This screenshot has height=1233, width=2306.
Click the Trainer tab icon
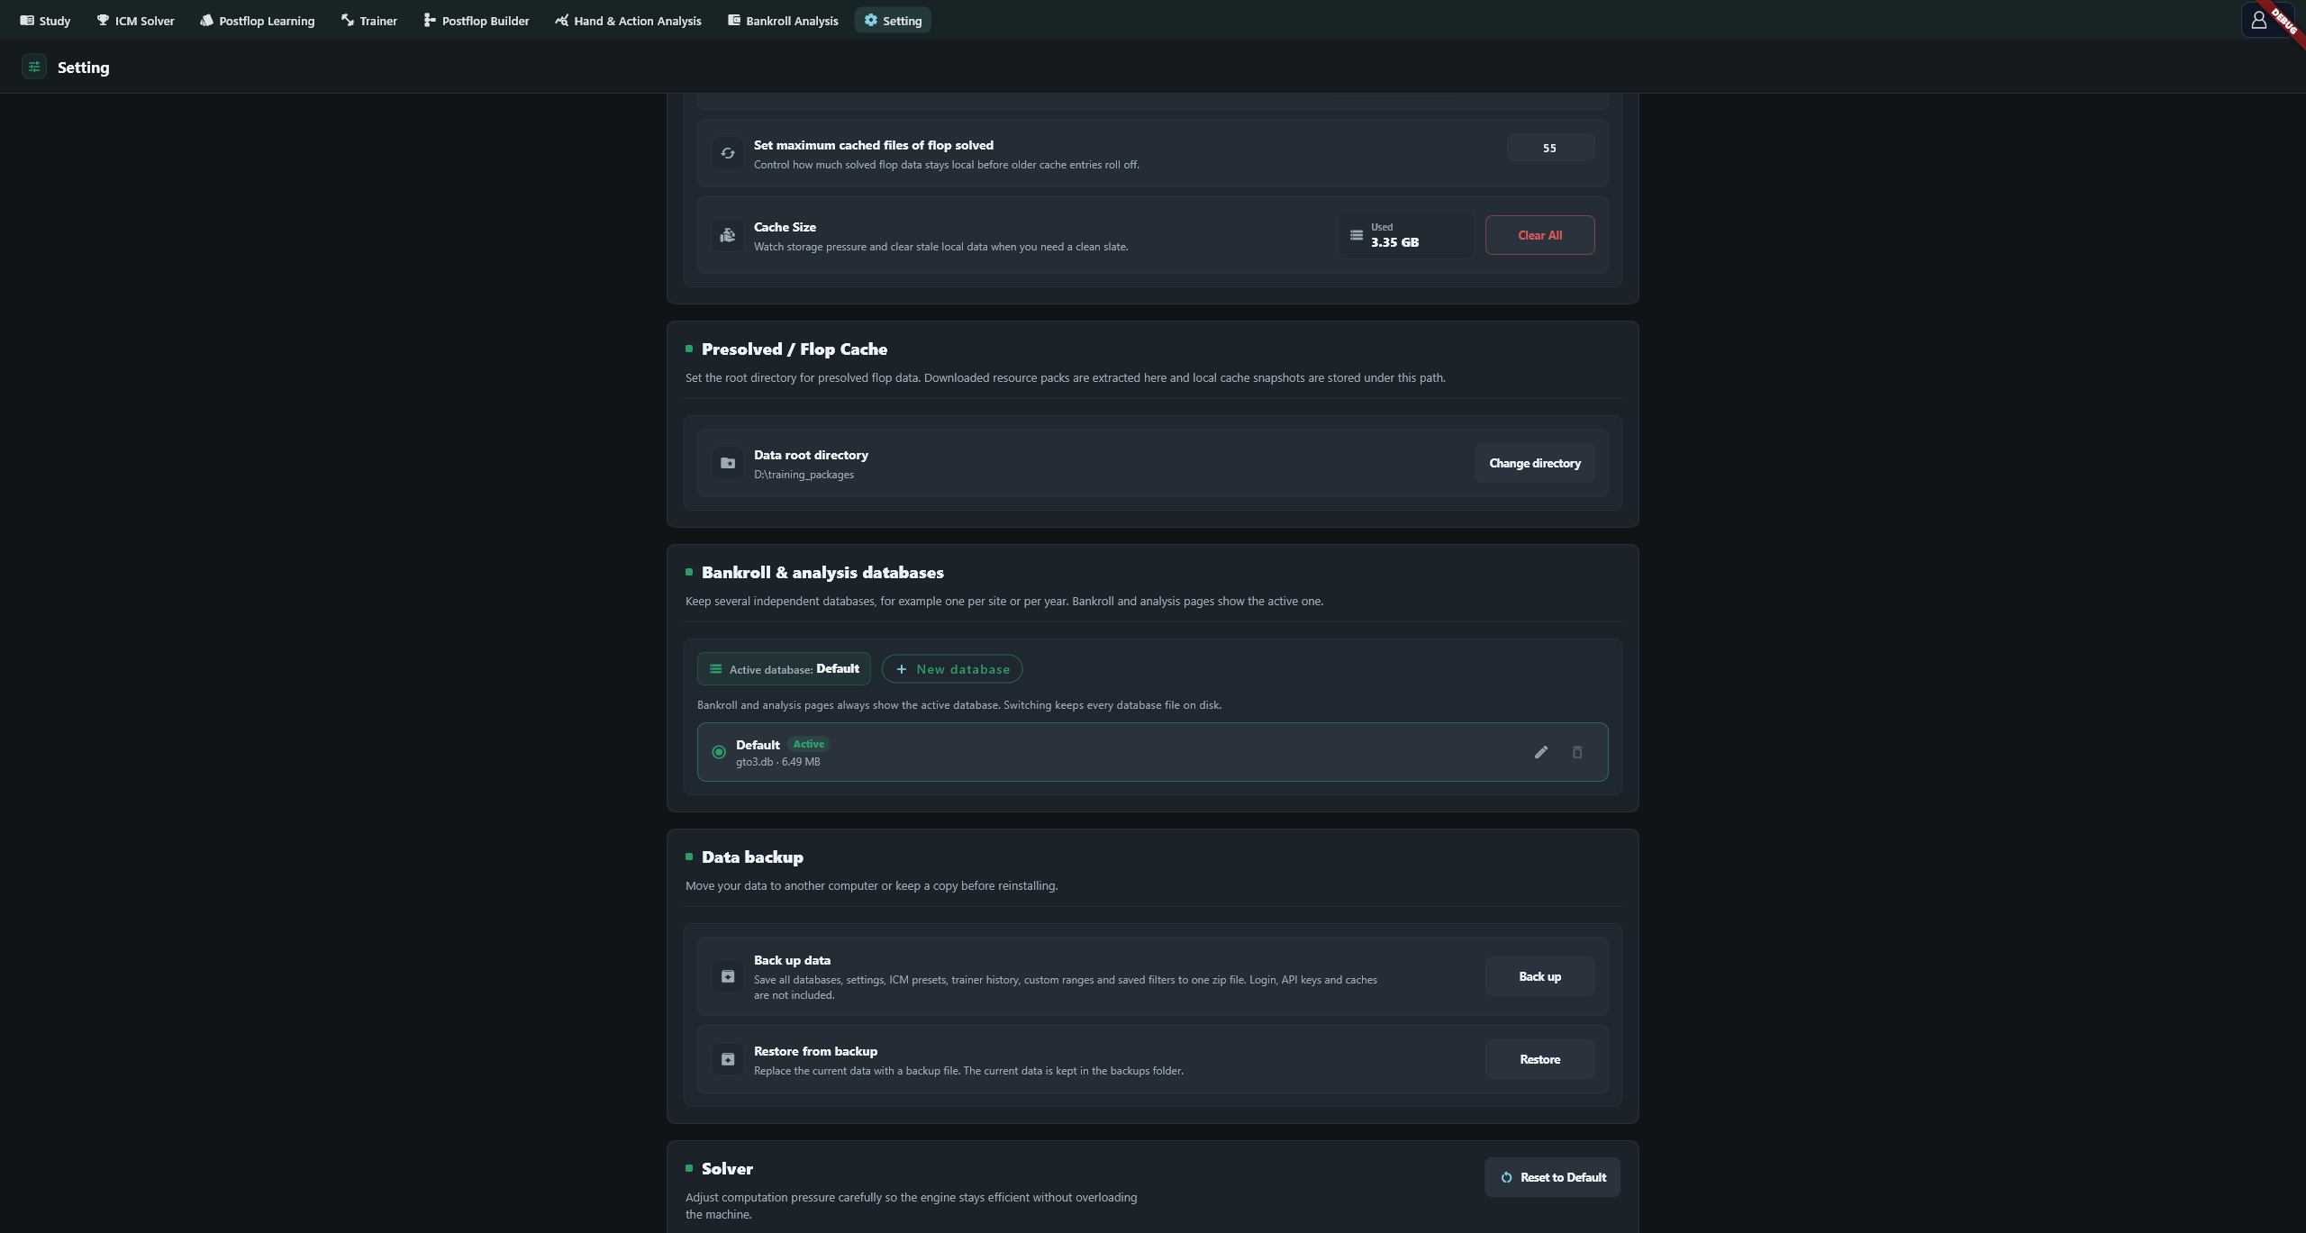[348, 20]
